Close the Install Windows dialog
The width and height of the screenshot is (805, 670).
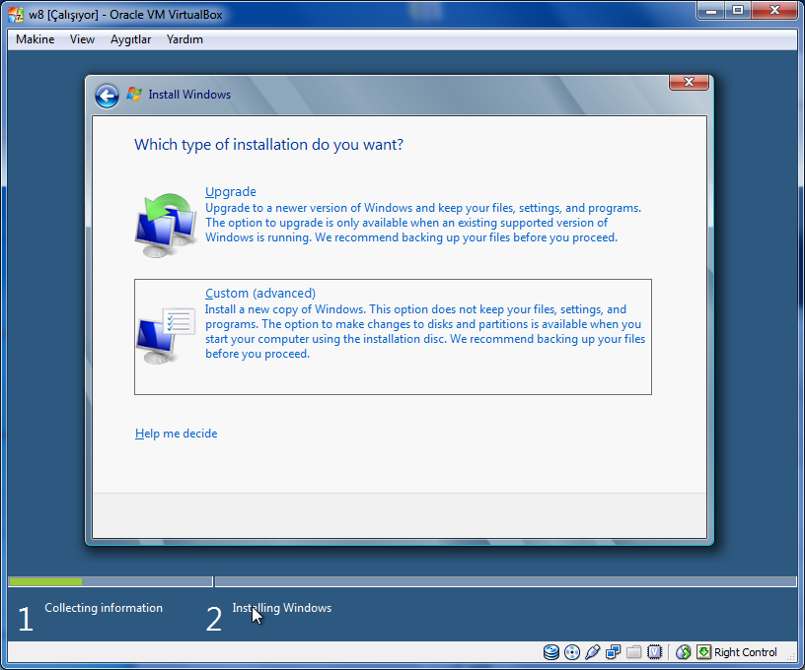tap(689, 82)
